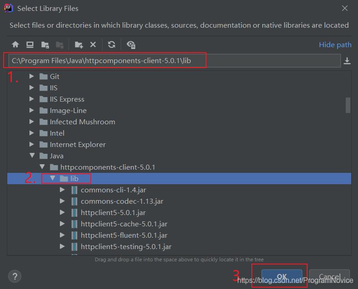The width and height of the screenshot is (358, 289).
Task: Select httpclient5-fluent-5.0.1.jar file
Action: [x=124, y=235]
